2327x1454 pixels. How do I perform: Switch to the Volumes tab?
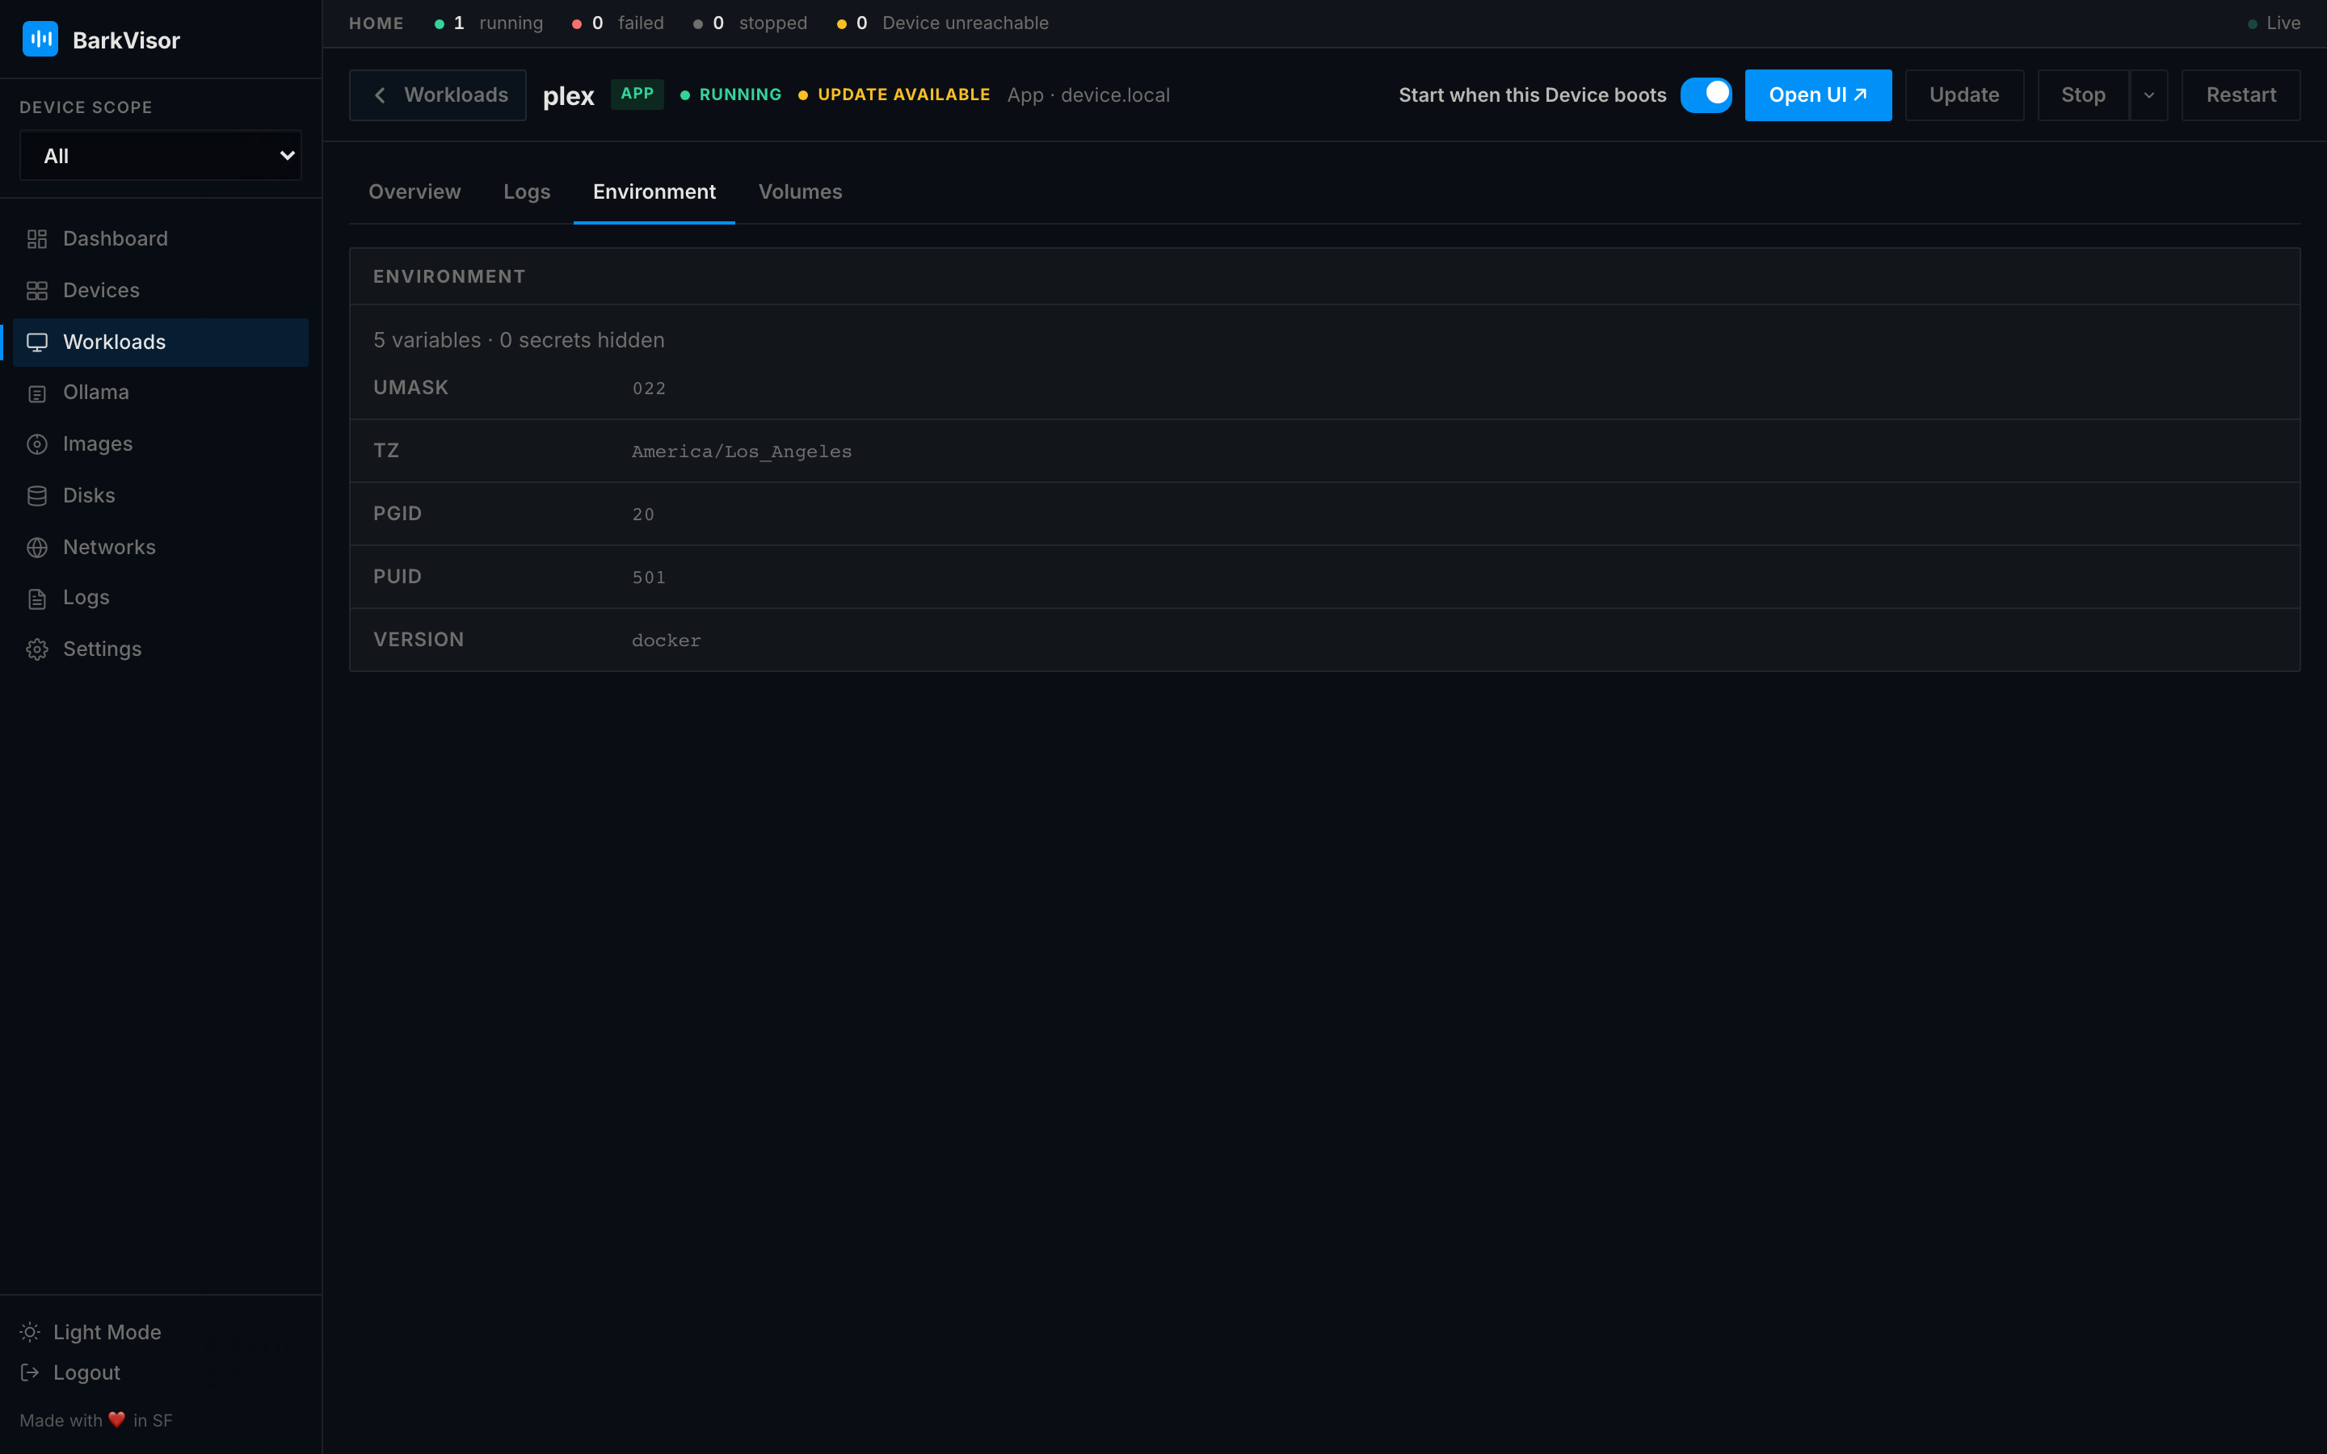pyautogui.click(x=800, y=191)
